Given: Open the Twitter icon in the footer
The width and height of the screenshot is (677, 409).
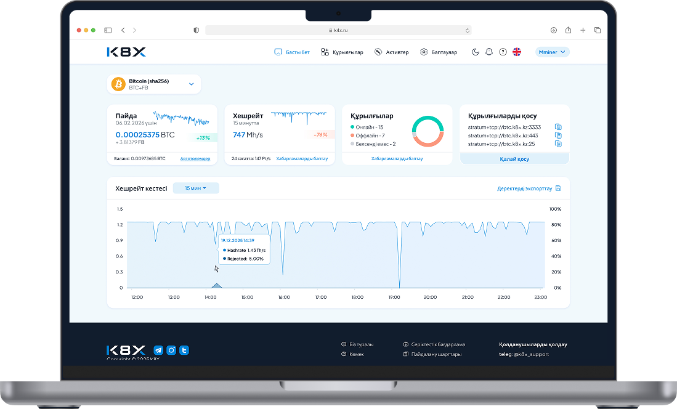Looking at the screenshot, I should point(184,350).
